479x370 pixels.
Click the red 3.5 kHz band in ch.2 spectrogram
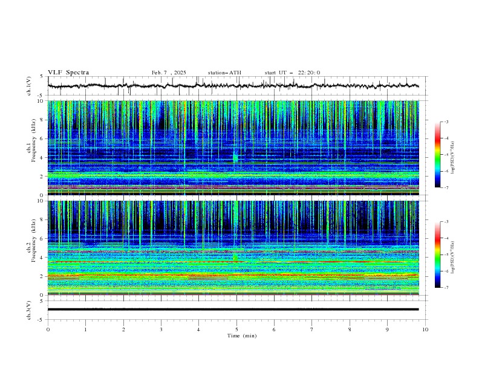[233, 262]
